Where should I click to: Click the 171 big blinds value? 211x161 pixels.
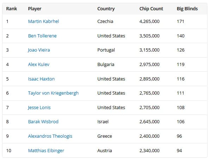180,21
